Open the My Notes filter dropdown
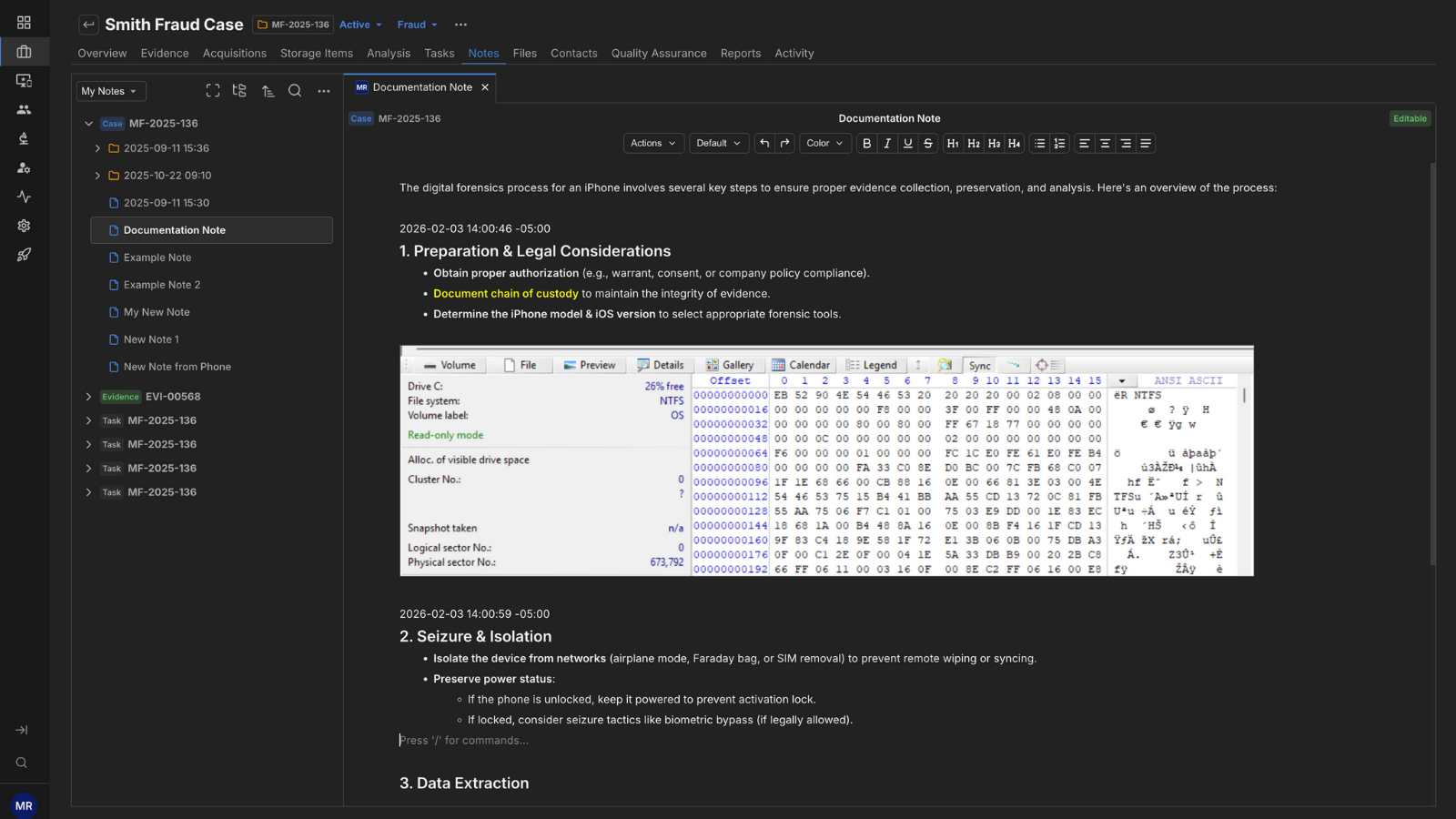Image resolution: width=1456 pixels, height=819 pixels. coord(109,91)
